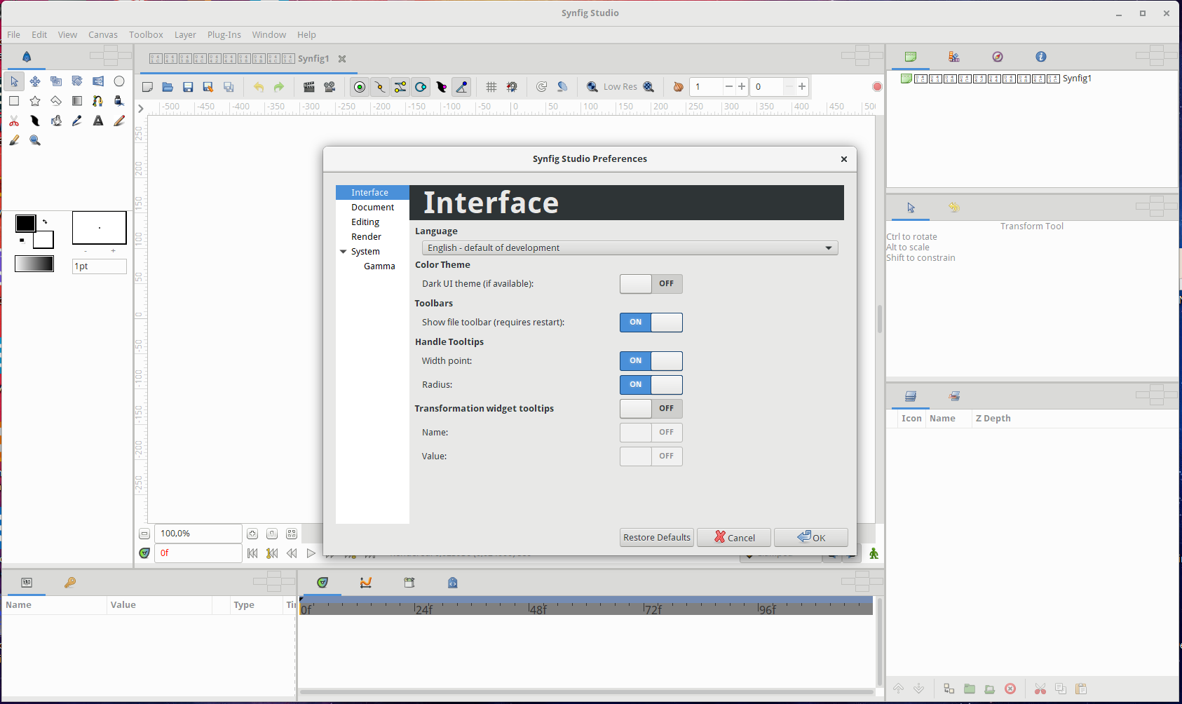Select the Sketch pencil tool
Image resolution: width=1182 pixels, height=704 pixels.
(x=119, y=121)
